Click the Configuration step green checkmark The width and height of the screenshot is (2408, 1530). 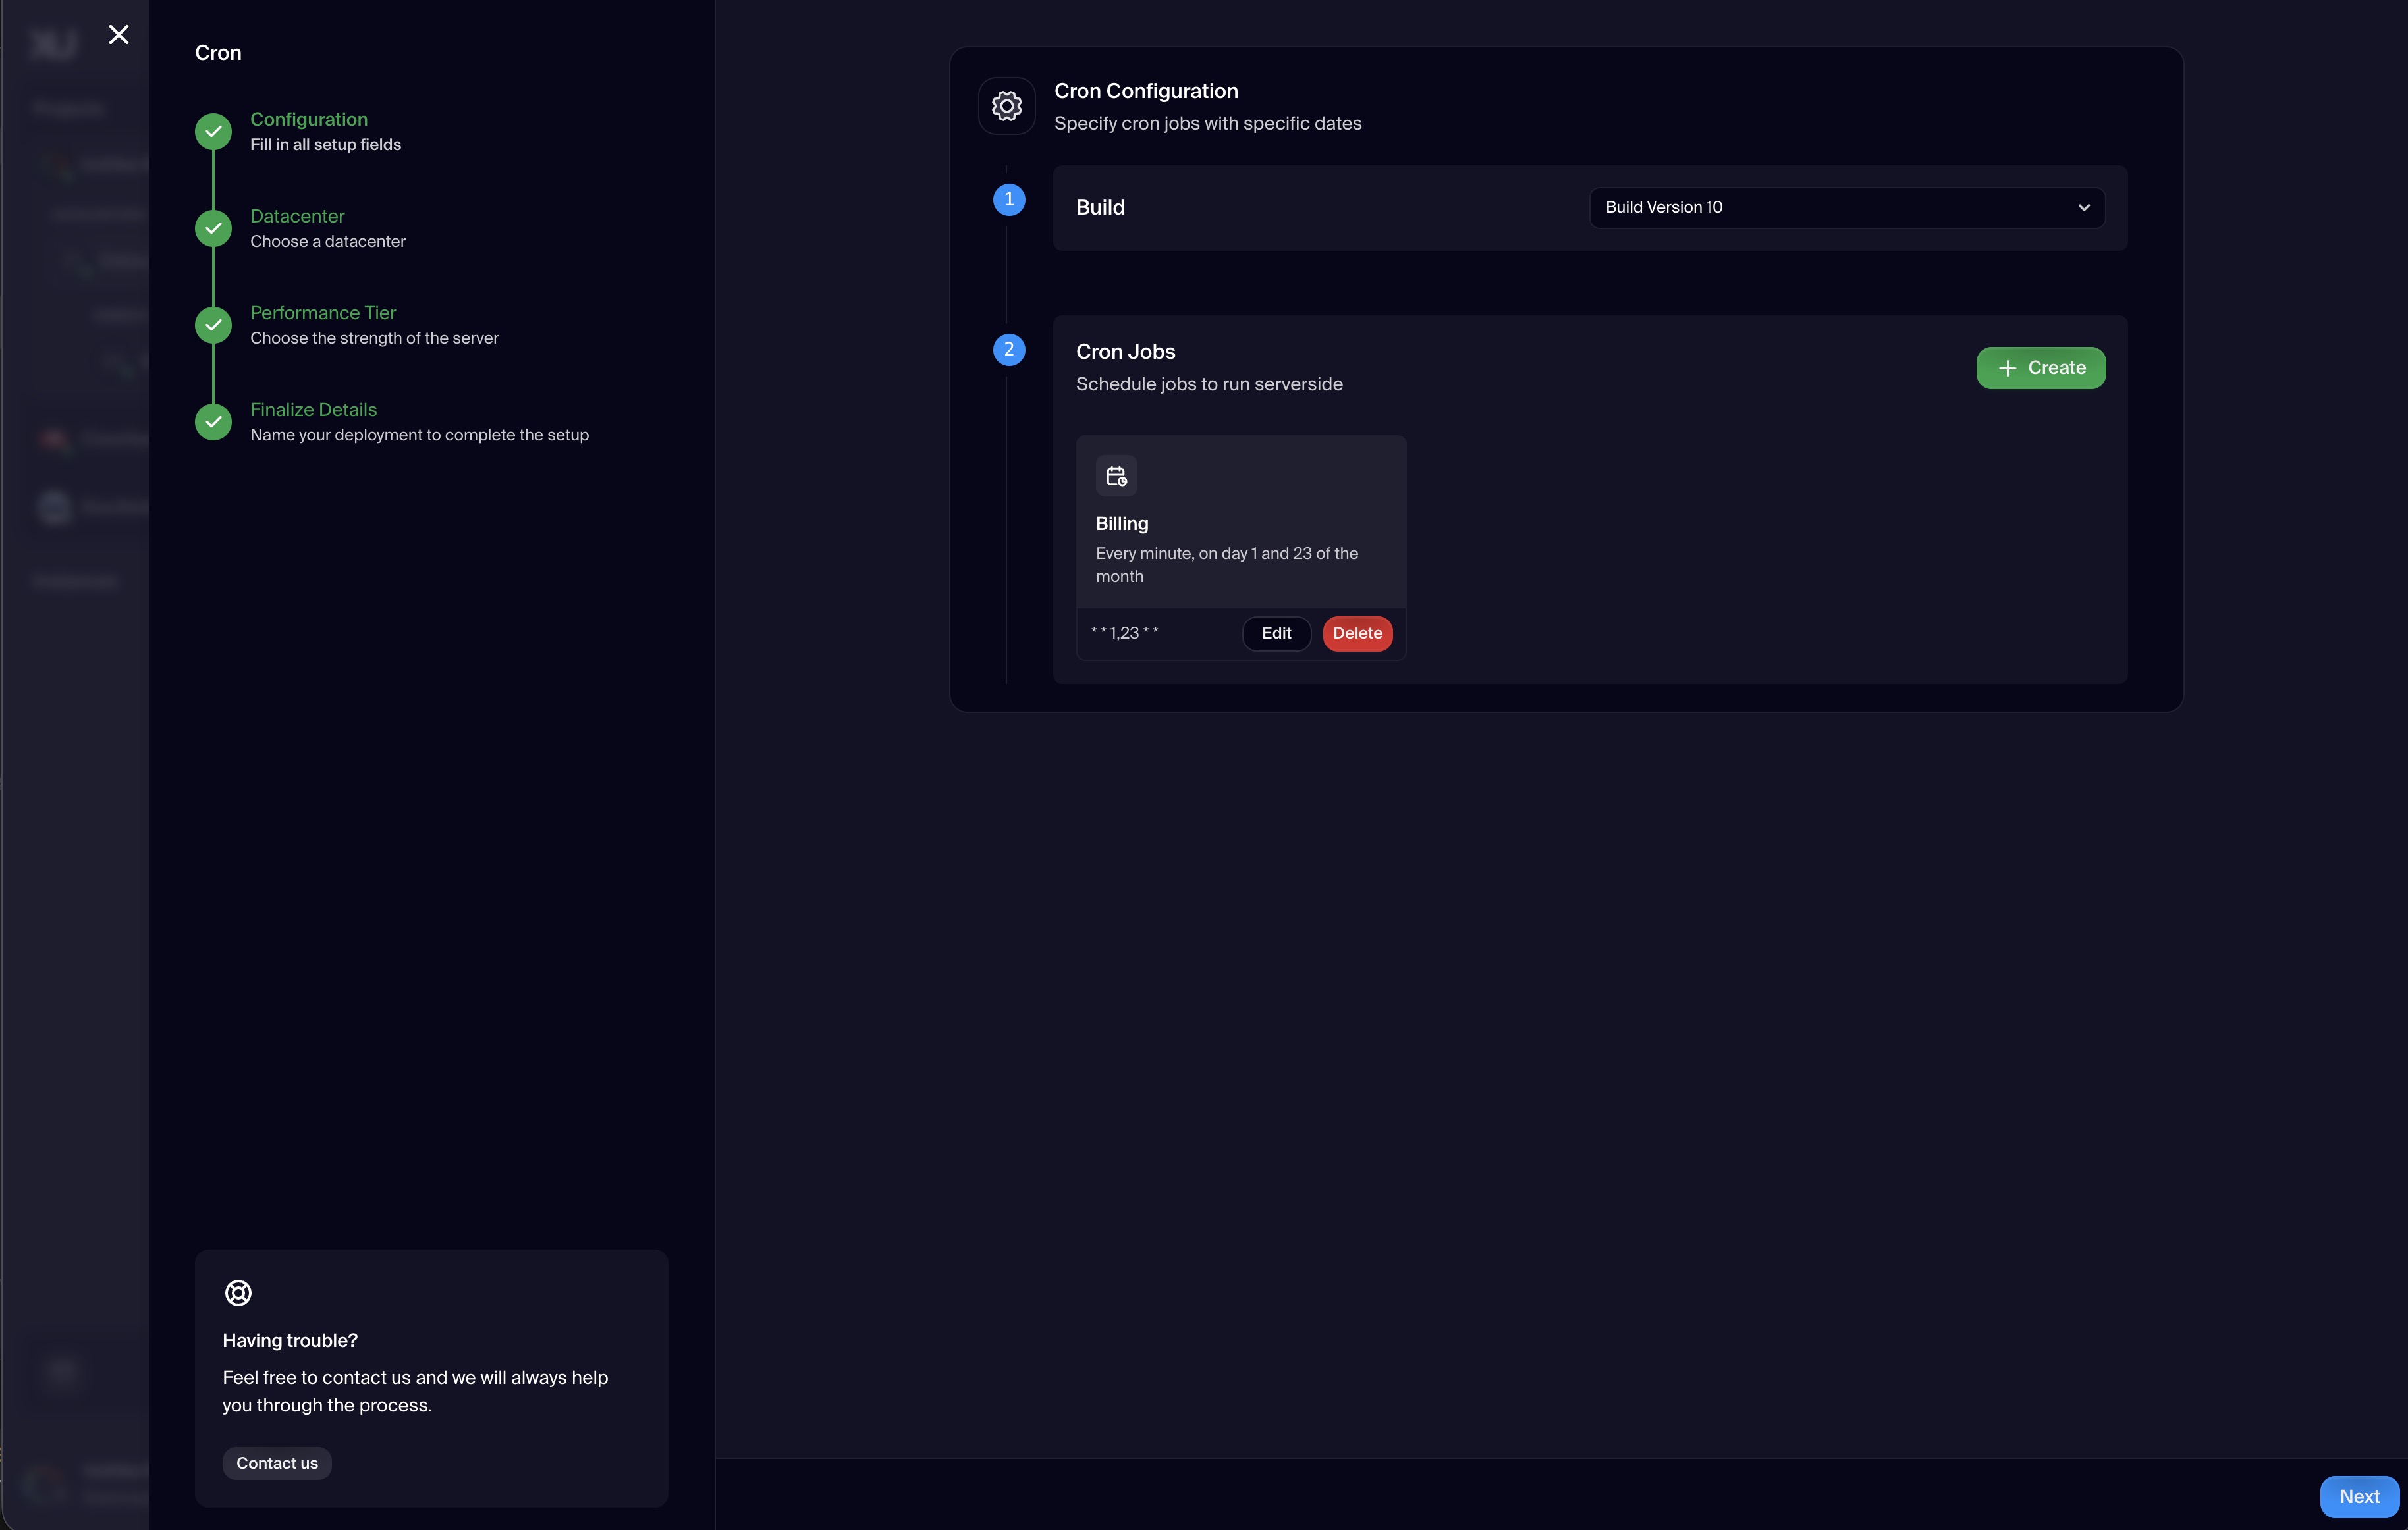213,131
